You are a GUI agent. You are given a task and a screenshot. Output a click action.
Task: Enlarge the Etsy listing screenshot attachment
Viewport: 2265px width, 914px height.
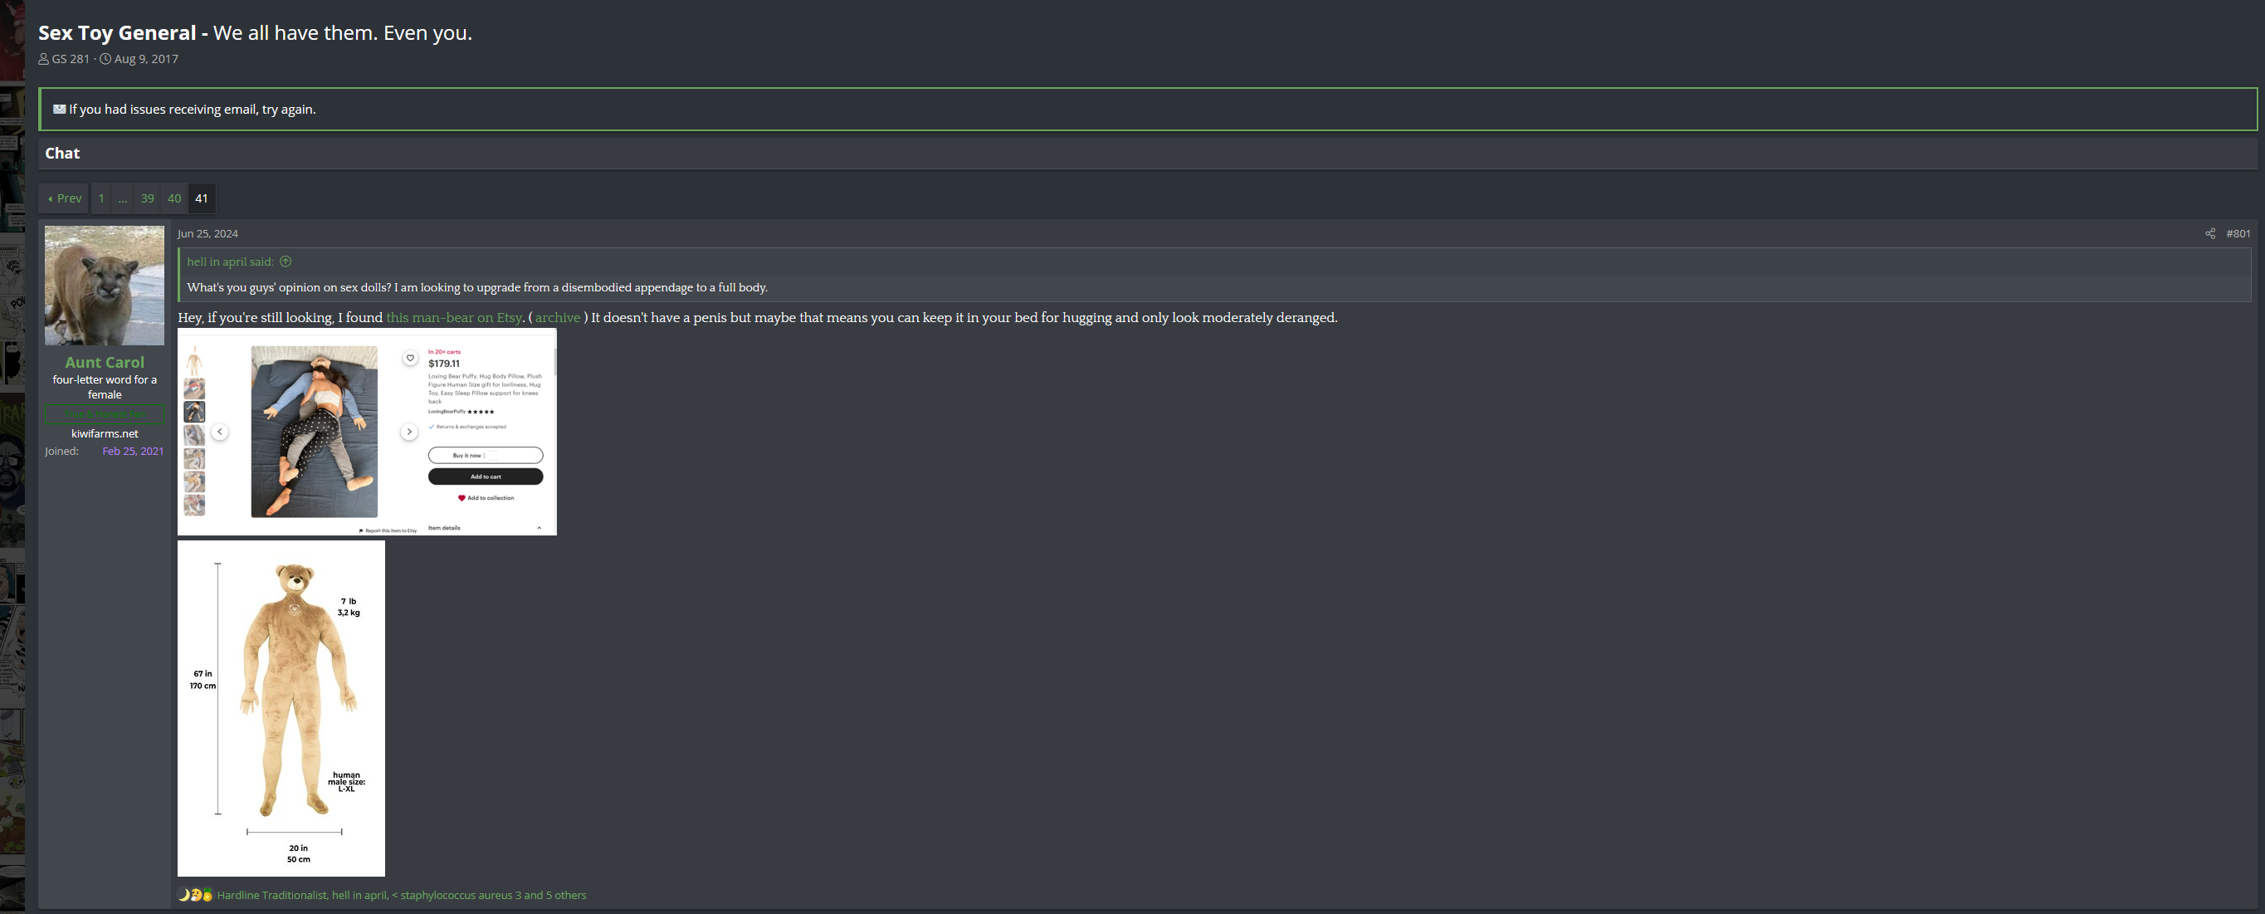point(367,432)
